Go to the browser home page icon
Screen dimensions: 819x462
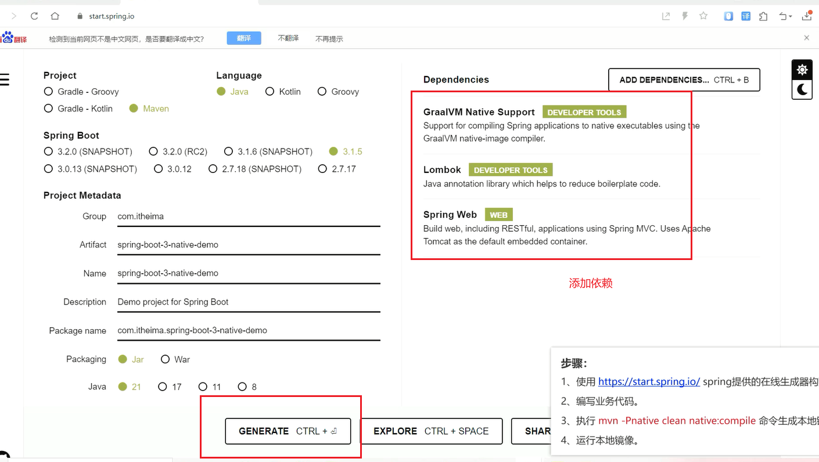[x=55, y=16]
